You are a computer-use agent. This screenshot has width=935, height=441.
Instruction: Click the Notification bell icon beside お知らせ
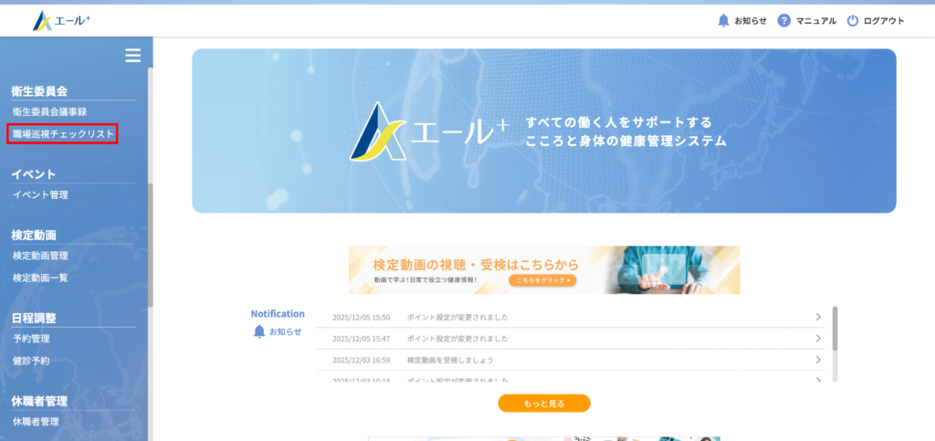pos(259,331)
